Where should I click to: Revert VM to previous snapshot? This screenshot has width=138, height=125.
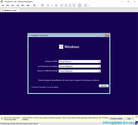(52, 6)
